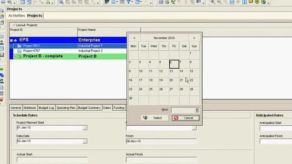
Task: Click the blue horizontal split rows icon
Action: coord(232,2)
